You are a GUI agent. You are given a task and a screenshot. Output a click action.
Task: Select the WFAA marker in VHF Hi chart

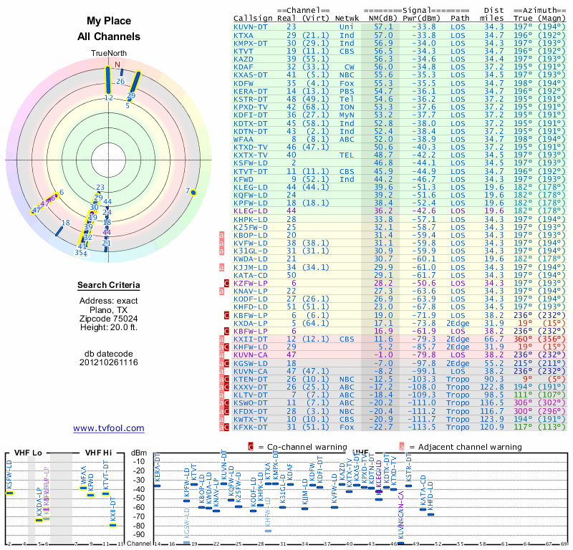(x=83, y=488)
